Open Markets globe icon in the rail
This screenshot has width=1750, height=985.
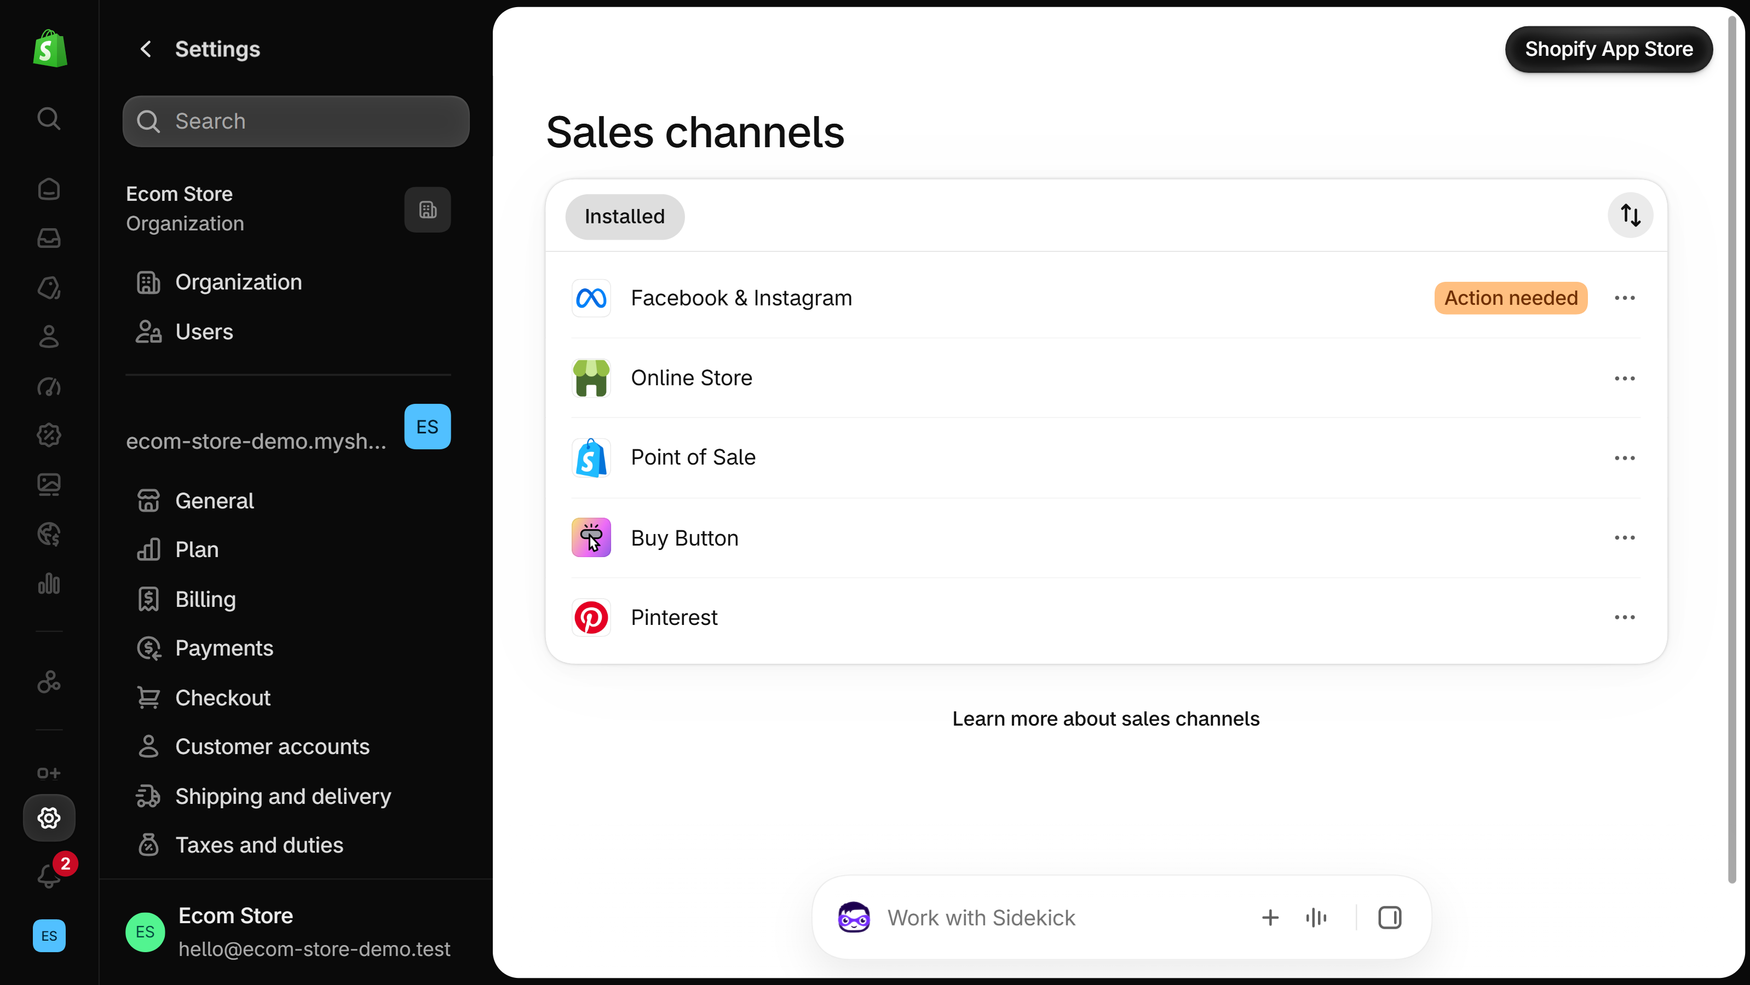pyautogui.click(x=48, y=534)
